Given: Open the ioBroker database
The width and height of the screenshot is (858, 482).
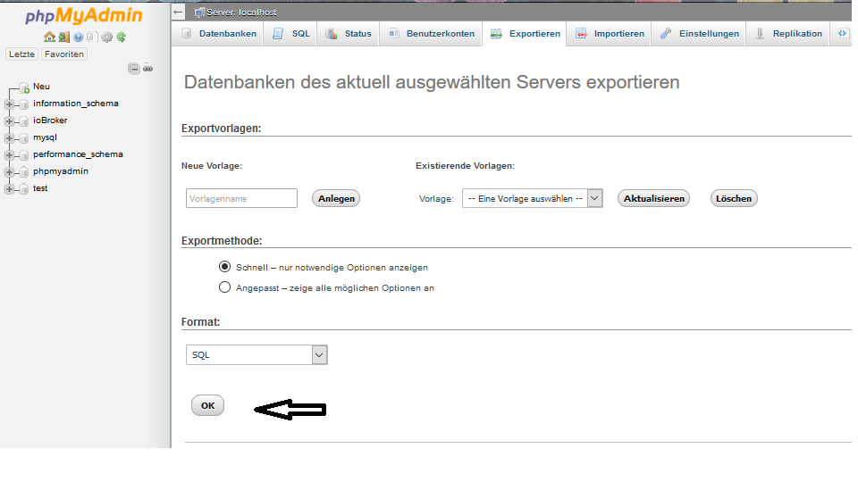Looking at the screenshot, I should click(50, 120).
